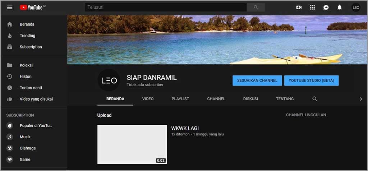The height and width of the screenshot is (171, 368).
Task: Click the YOUTUBE STUDIO (BETA) button
Action: [x=312, y=80]
